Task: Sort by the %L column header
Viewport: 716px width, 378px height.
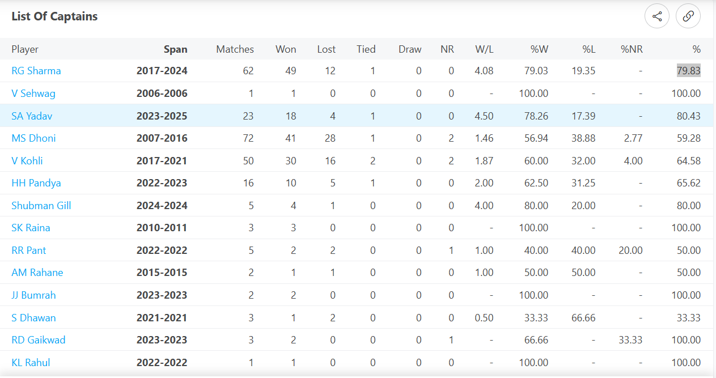Action: tap(589, 49)
